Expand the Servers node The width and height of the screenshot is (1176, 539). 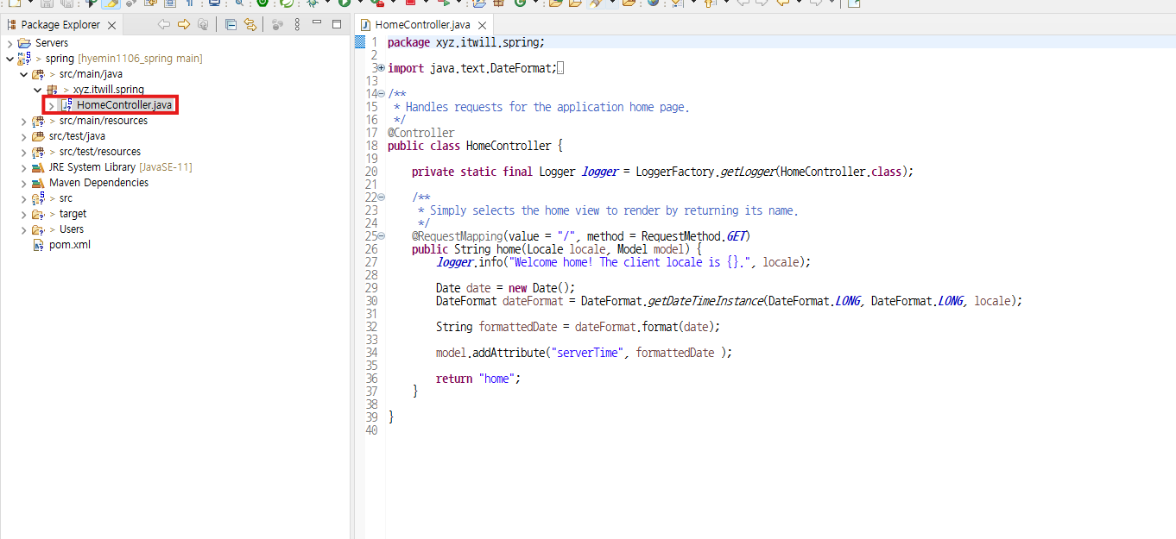[x=9, y=43]
